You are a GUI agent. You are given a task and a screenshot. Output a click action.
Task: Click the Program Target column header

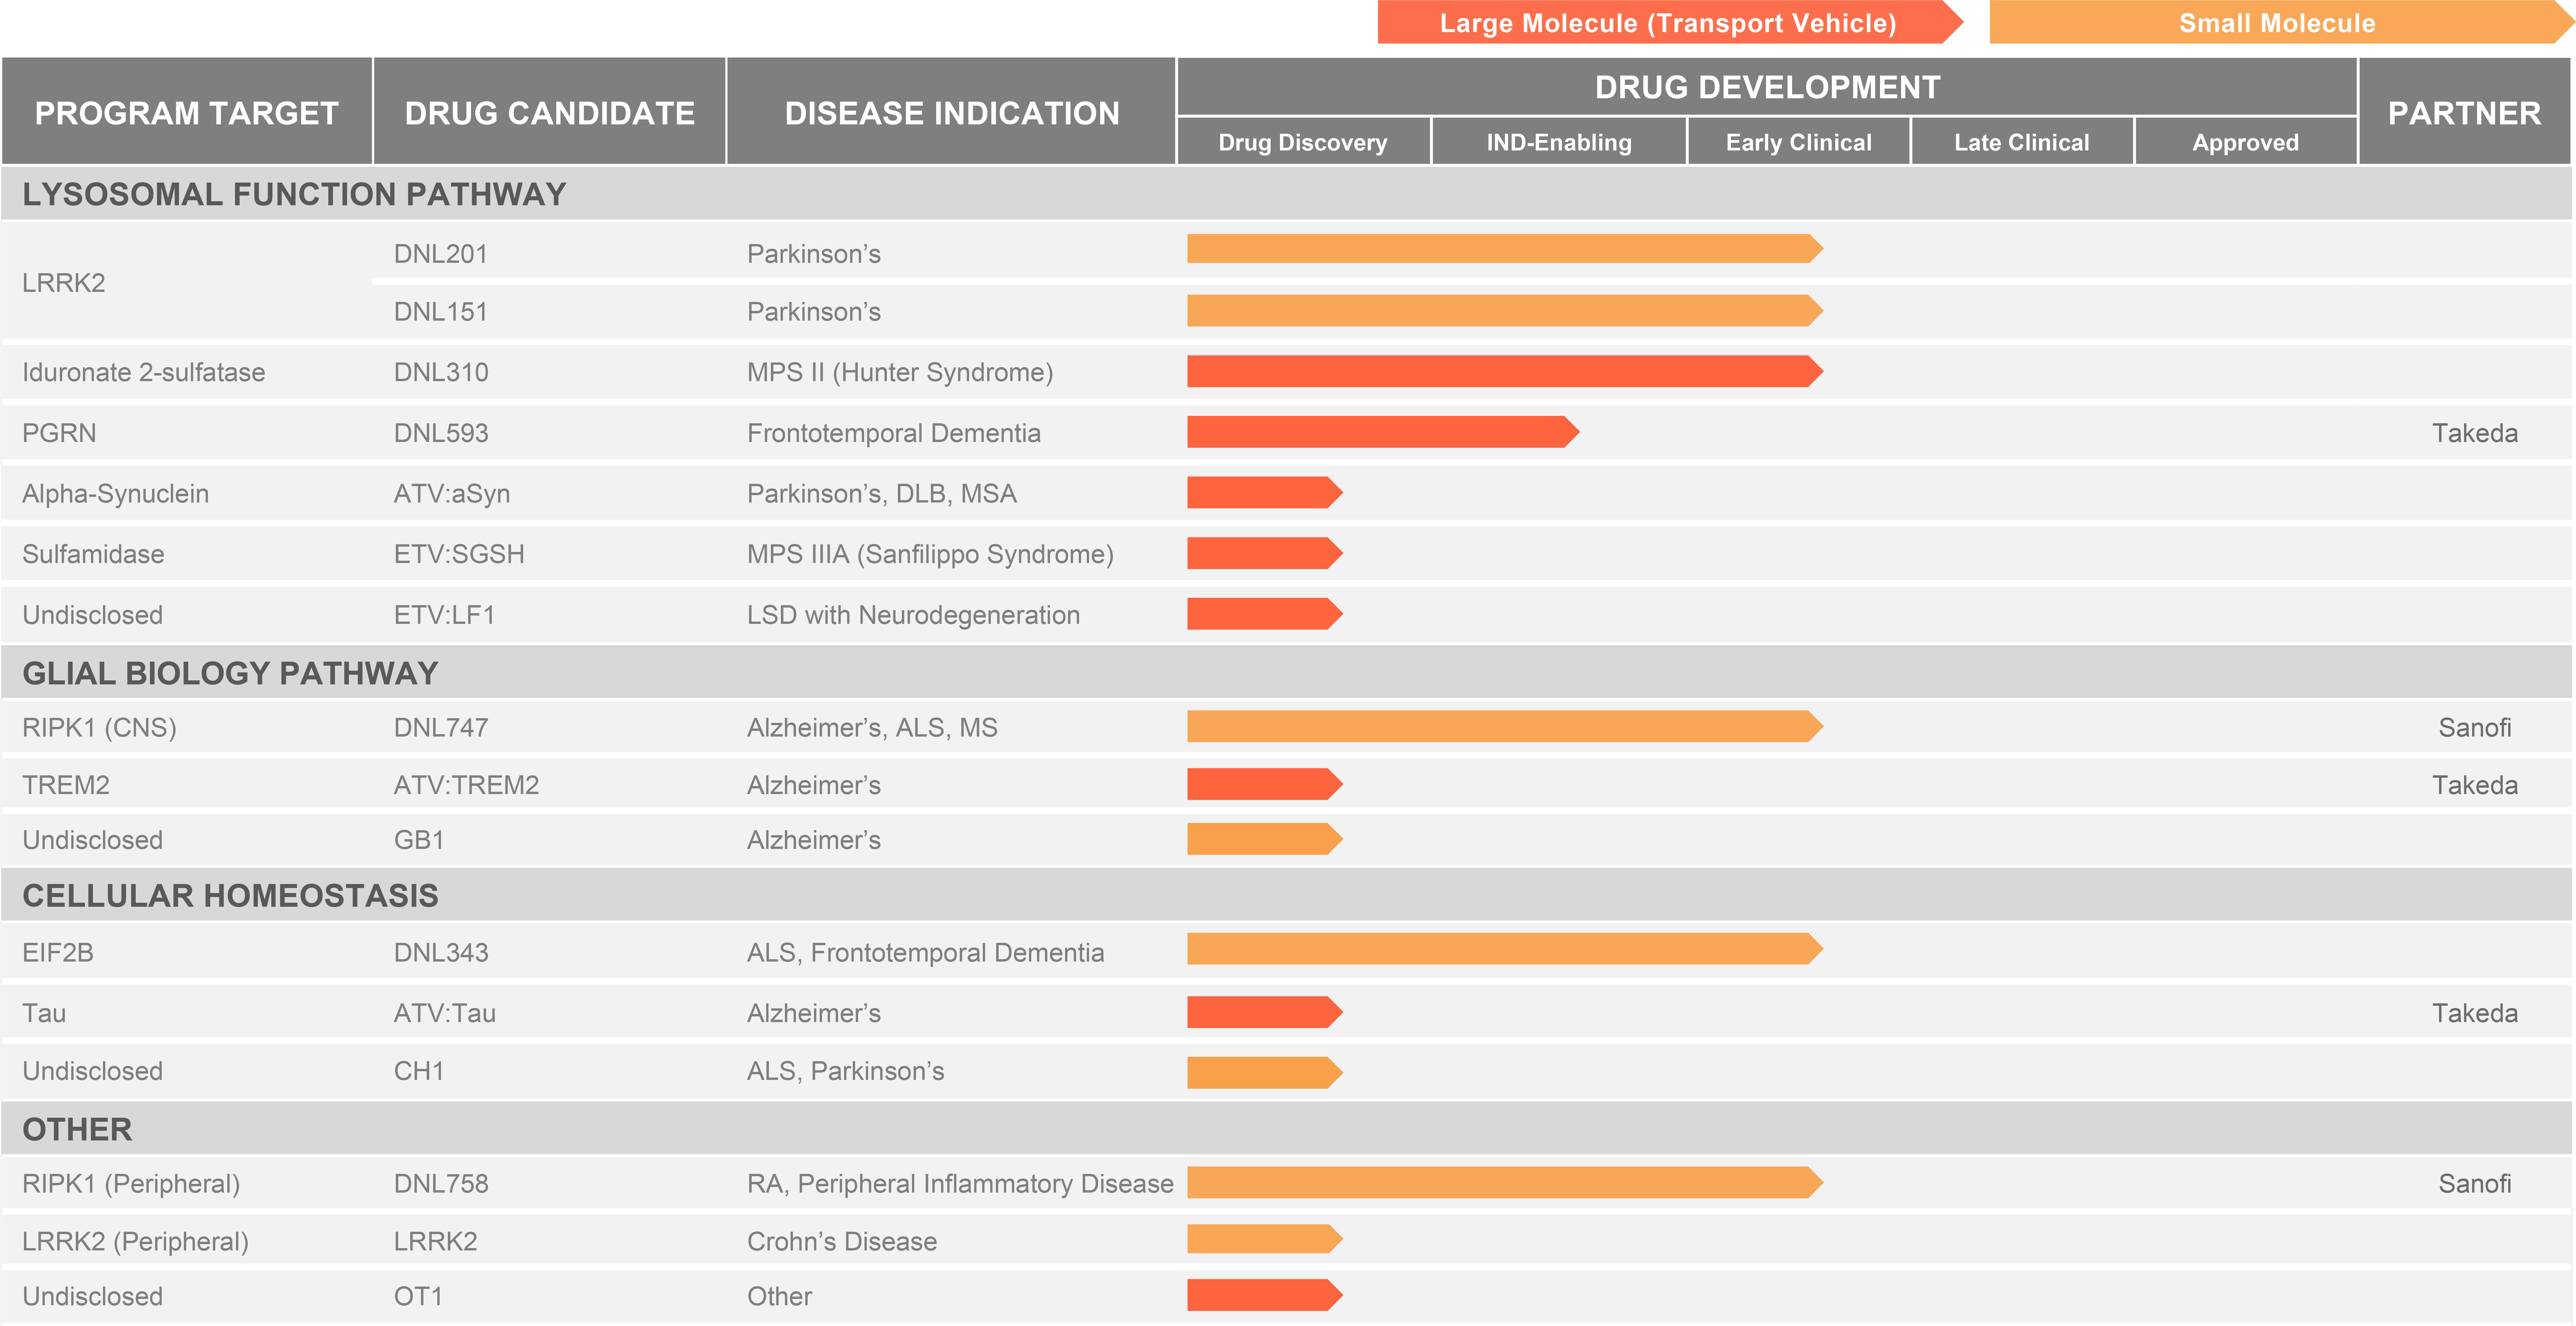coord(187,113)
